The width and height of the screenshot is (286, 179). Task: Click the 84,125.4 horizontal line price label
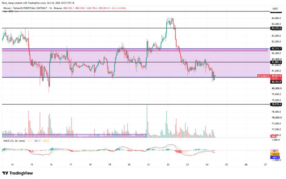point(276,28)
